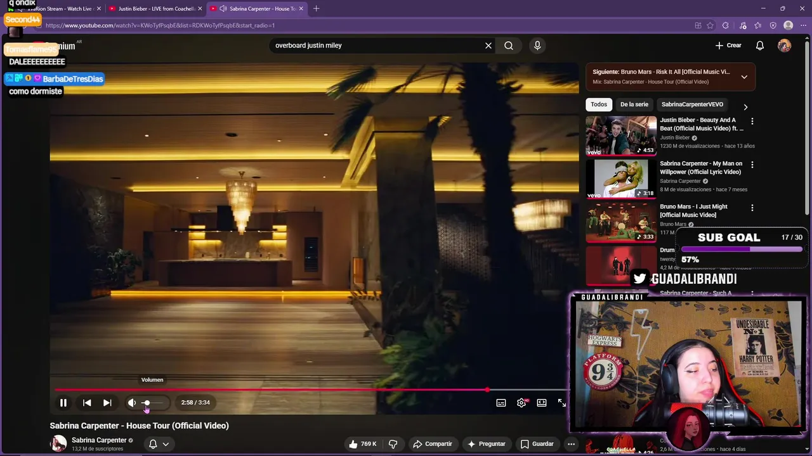Open My Man on Willpower thumbnail
Screen dimensions: 812x456
(x=621, y=179)
